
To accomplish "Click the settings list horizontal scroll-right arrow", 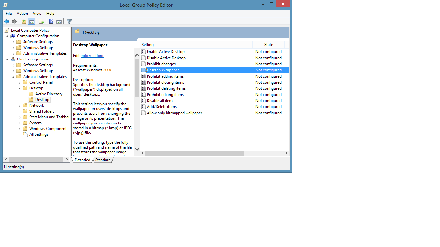I will (286, 153).
